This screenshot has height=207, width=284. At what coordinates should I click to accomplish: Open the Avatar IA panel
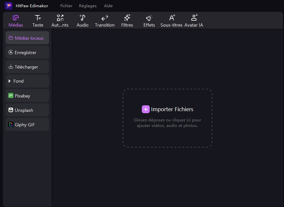[194, 21]
